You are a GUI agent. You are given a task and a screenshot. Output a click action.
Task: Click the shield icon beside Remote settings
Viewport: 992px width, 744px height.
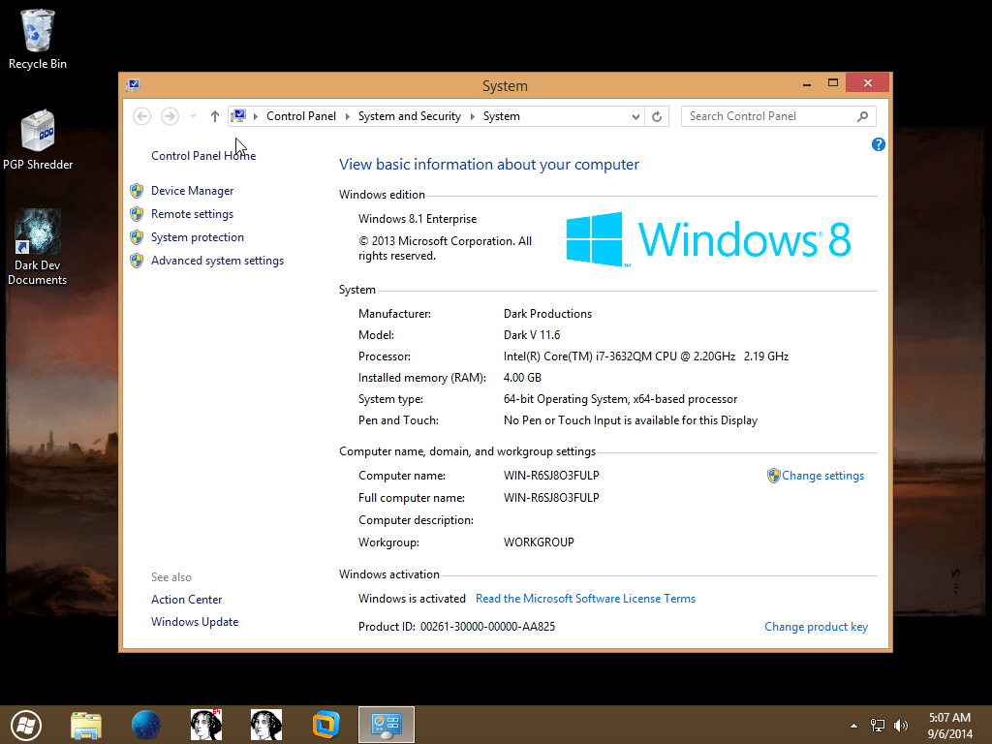click(137, 214)
